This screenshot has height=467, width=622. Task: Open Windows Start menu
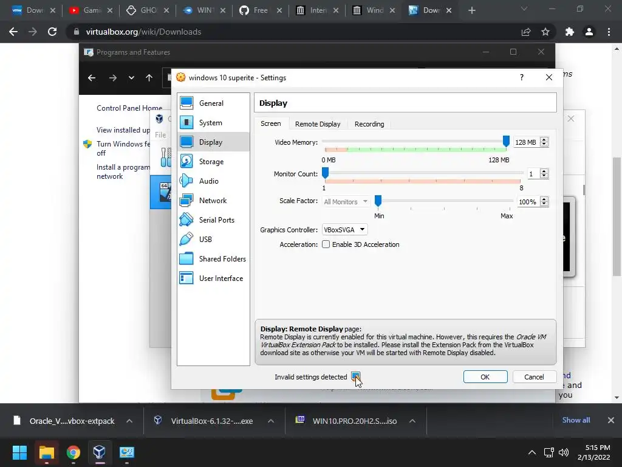19,452
